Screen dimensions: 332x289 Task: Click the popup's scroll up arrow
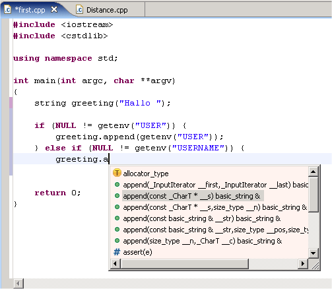click(313, 172)
